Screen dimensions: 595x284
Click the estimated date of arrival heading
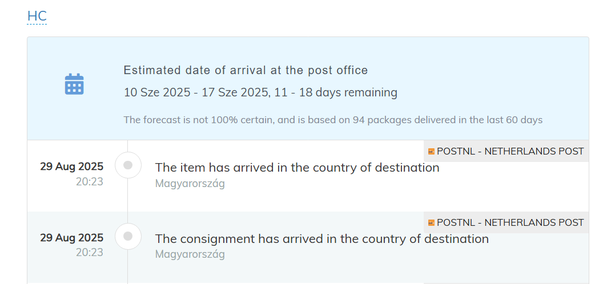246,70
